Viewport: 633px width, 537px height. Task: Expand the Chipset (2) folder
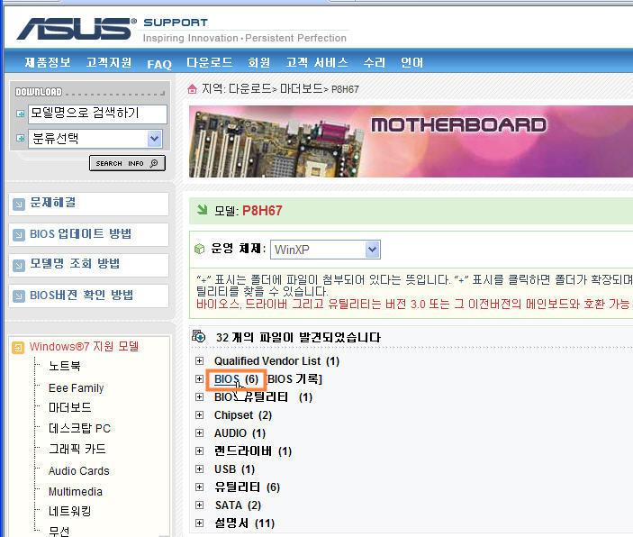pos(199,415)
